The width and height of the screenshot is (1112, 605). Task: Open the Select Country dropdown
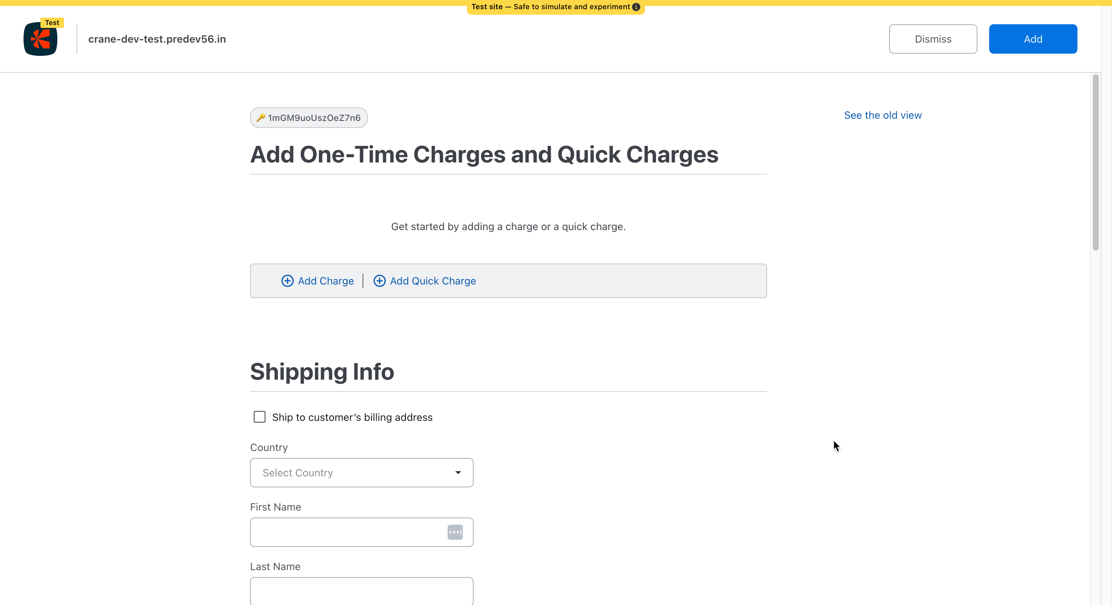361,473
